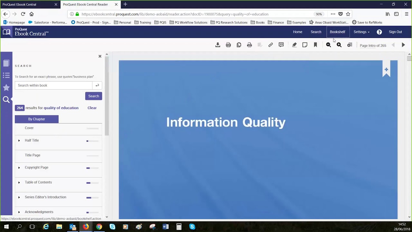Click into the Search within book field
The image size is (412, 232).
pos(53,85)
